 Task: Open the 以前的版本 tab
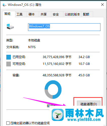(x=72, y=14)
